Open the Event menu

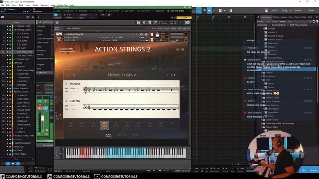(x=28, y=5)
